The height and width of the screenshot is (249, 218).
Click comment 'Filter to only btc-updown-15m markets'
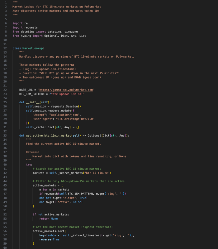tap(78, 181)
